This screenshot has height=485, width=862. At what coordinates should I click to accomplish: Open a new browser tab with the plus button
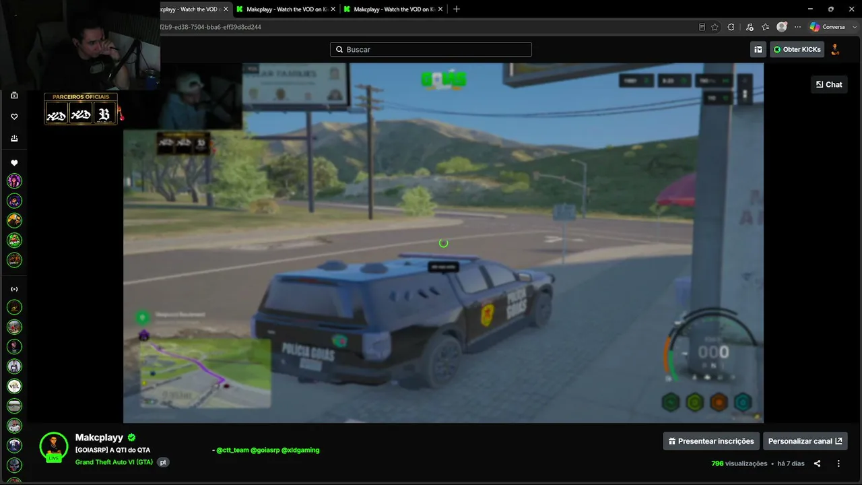click(457, 9)
